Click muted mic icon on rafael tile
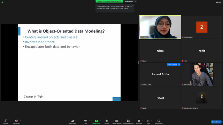 point(141,108)
